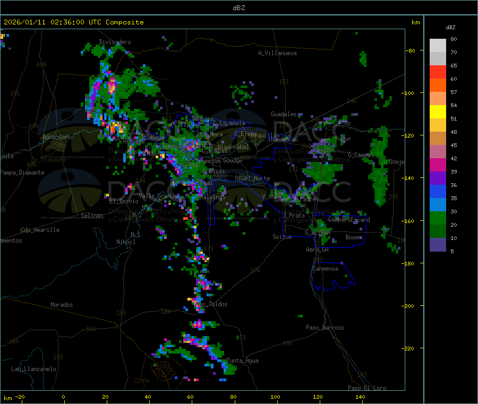Click the 2200m elevation label
The image size is (478, 404).
click(141, 381)
